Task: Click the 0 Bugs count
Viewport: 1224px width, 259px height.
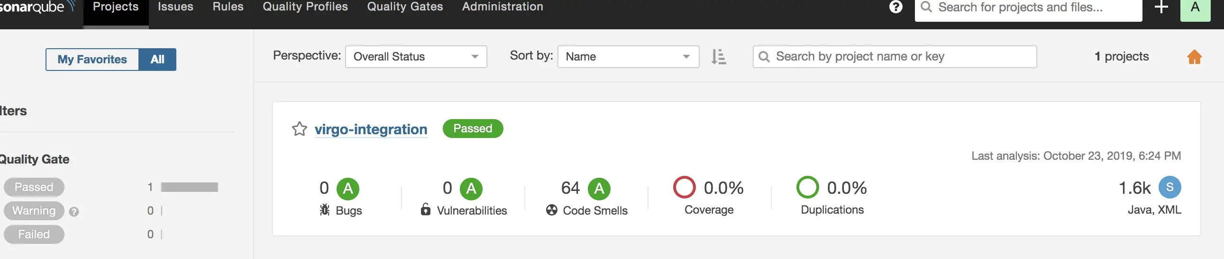Action: coord(324,189)
